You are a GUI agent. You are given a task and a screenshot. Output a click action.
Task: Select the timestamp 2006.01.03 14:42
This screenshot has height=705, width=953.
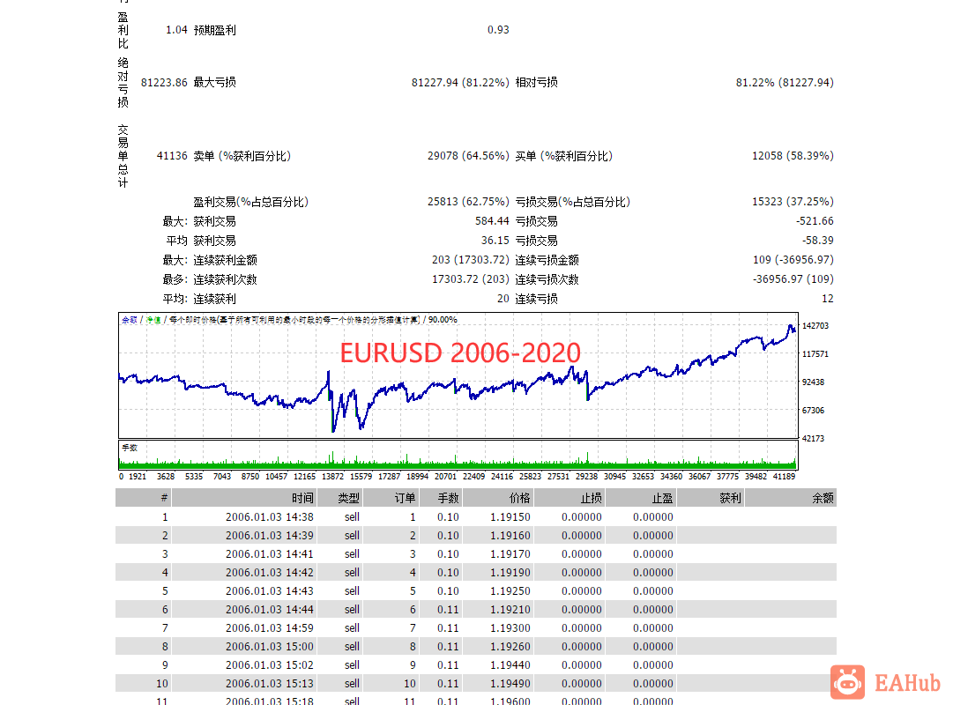(x=269, y=573)
